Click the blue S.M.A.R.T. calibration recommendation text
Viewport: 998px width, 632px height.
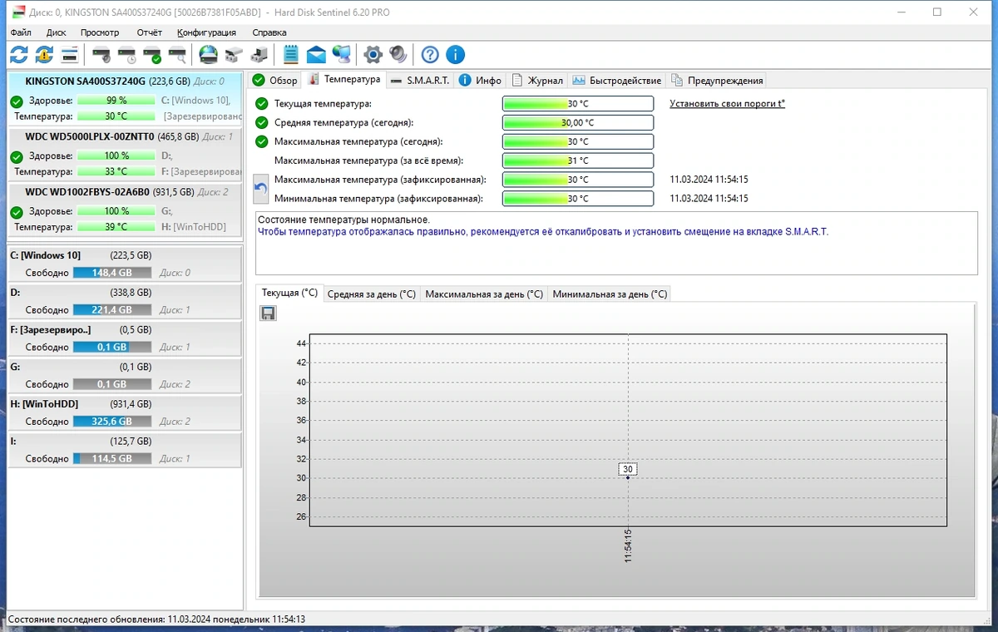click(543, 232)
